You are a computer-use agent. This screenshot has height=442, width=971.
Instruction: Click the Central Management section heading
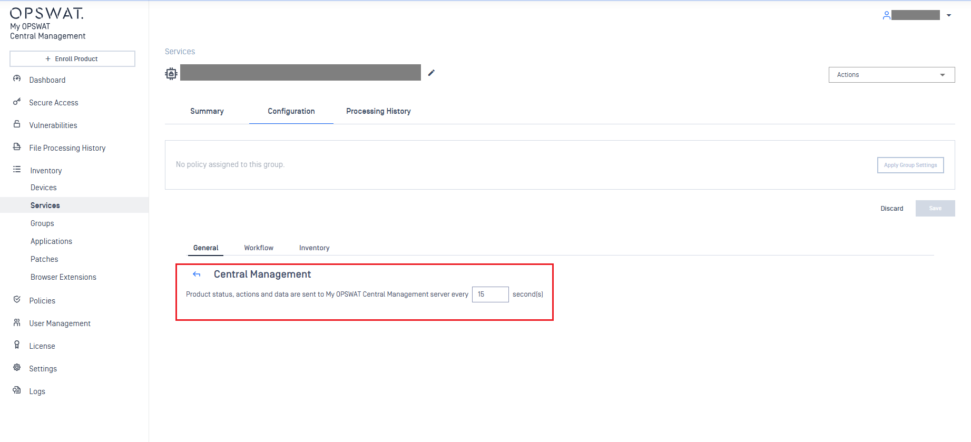pyautogui.click(x=262, y=274)
